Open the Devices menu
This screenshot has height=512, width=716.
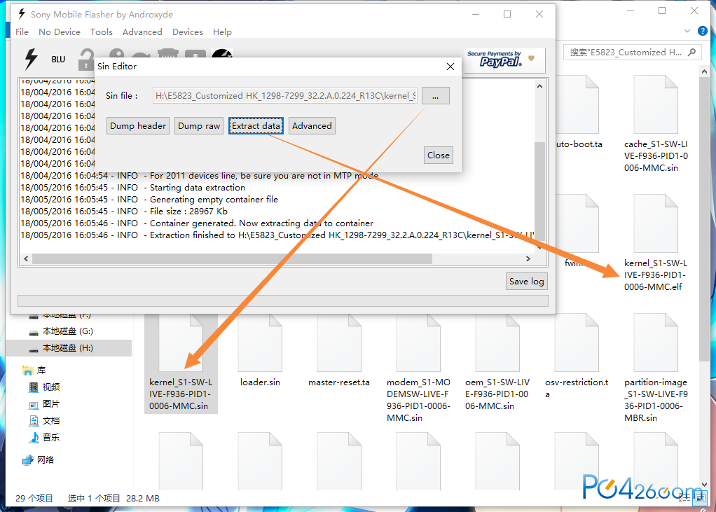pos(188,32)
